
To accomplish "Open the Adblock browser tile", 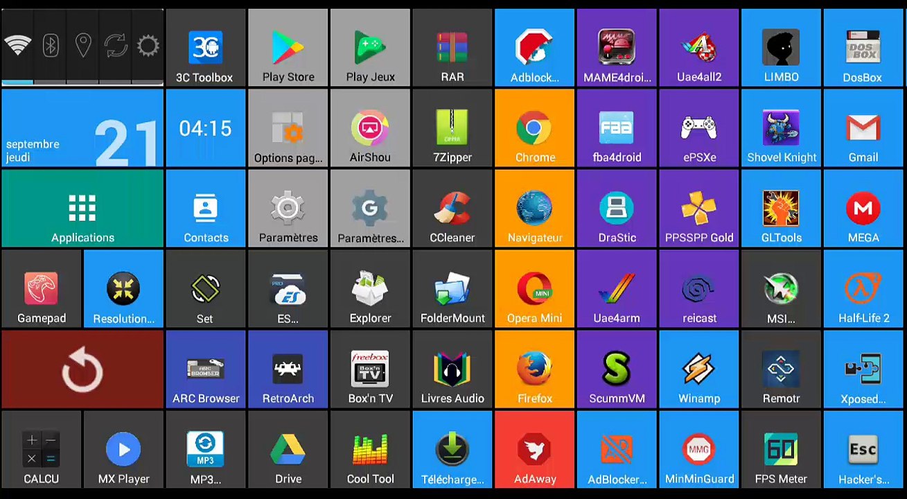I will click(x=534, y=48).
